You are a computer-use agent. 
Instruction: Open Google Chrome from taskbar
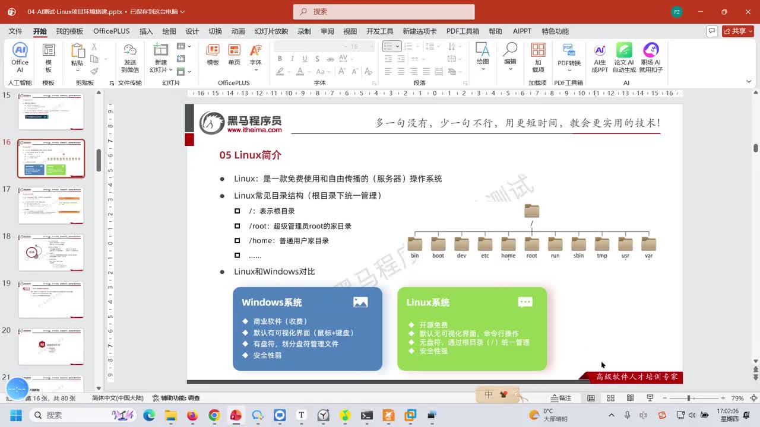tap(214, 415)
